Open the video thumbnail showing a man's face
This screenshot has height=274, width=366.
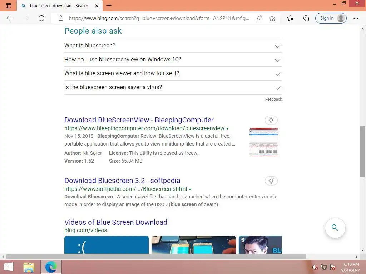[260, 245]
